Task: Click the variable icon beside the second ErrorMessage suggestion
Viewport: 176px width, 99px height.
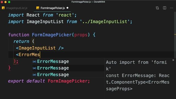Action: [x=34, y=68]
